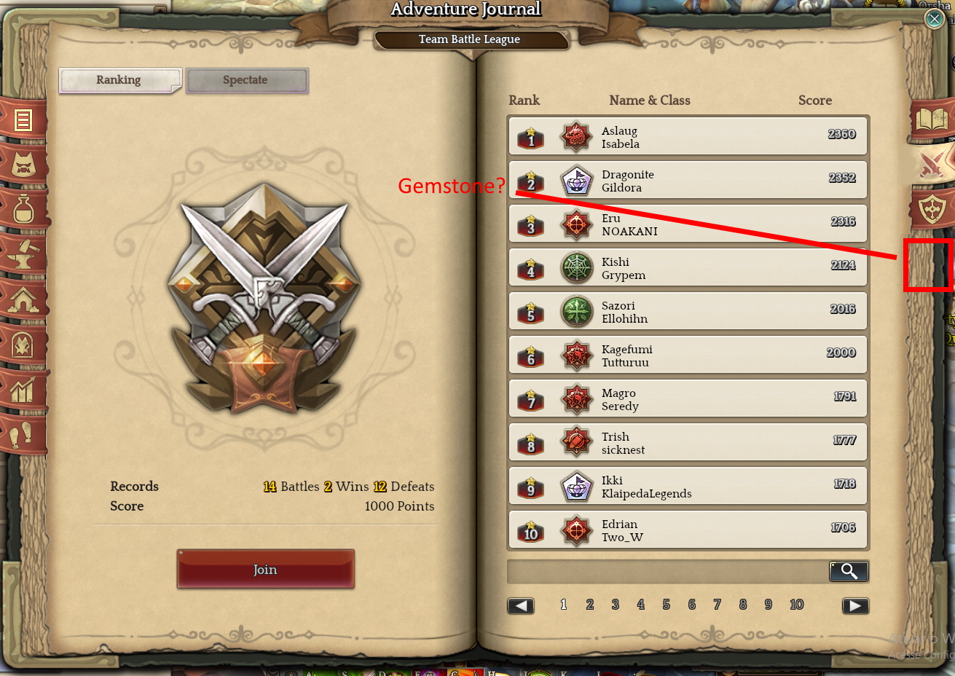This screenshot has height=676, width=955.
Task: Open the potion bottle bookmark
Action: tap(23, 209)
